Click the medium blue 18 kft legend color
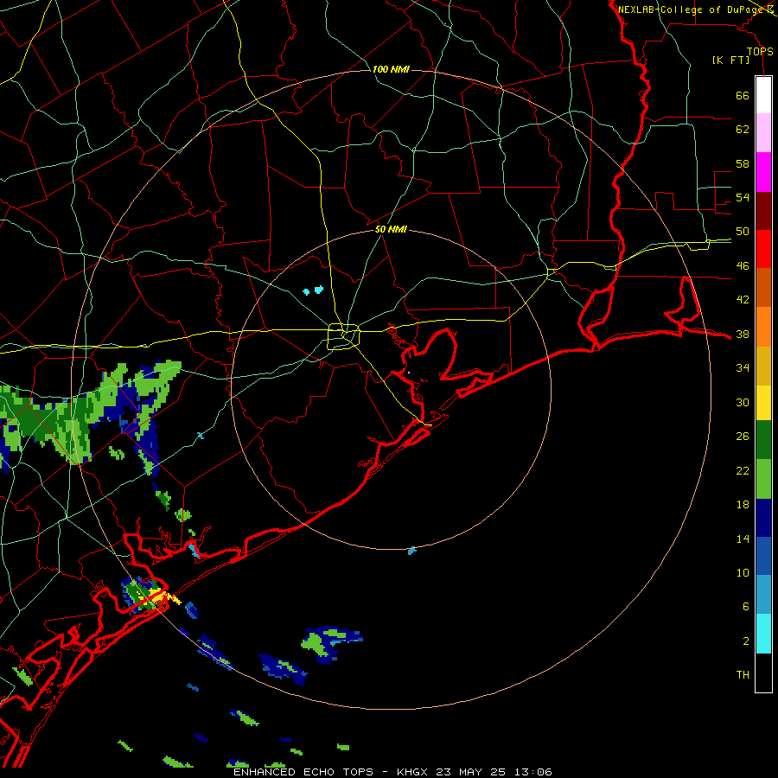778x778 pixels. point(763,556)
